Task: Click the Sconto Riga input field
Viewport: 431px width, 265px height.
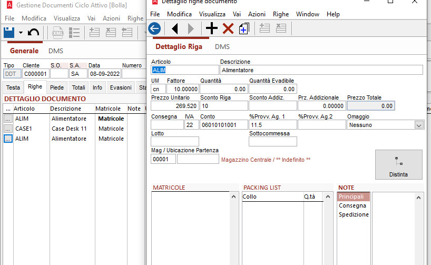Action: pyautogui.click(x=222, y=105)
